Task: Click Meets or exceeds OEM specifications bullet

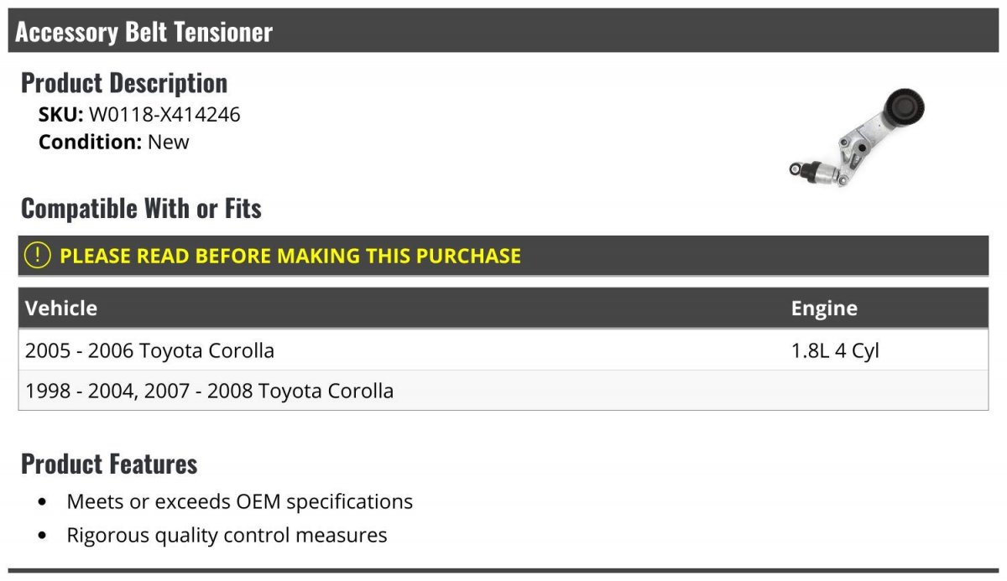Action: coord(240,501)
